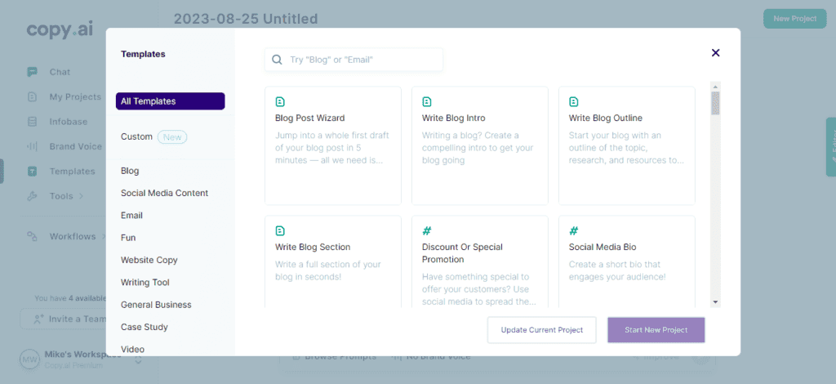The image size is (836, 384).
Task: Click the search magnifier icon
Action: point(277,60)
